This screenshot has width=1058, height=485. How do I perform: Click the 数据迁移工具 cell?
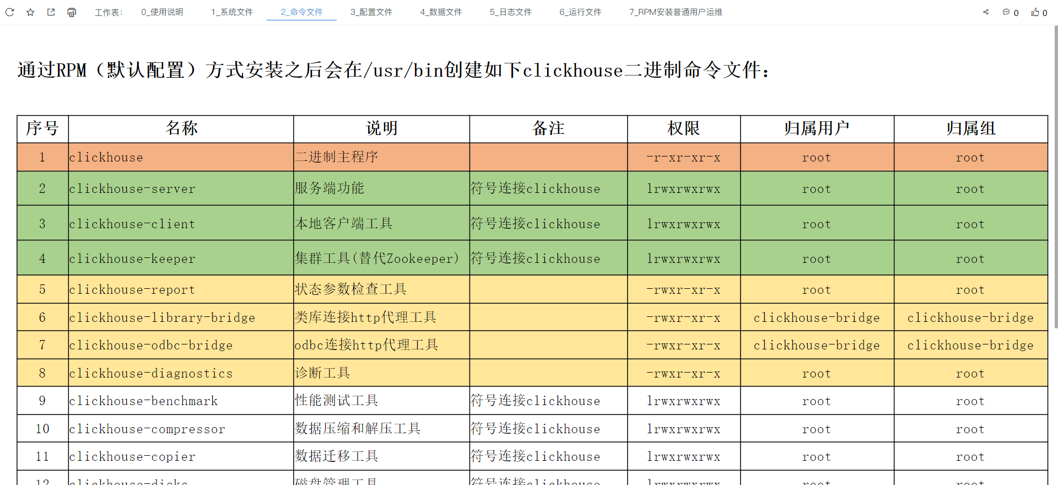click(382, 456)
